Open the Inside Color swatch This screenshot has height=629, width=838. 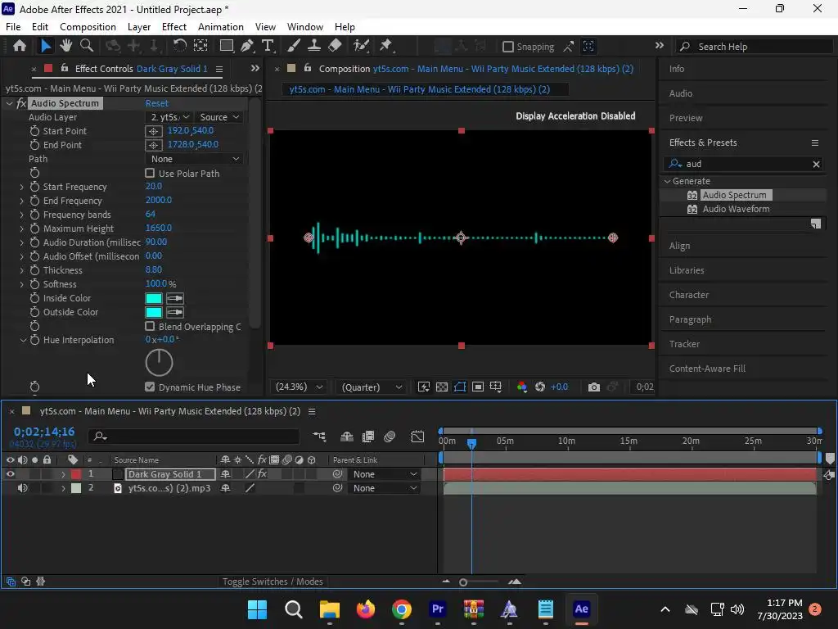click(x=154, y=298)
